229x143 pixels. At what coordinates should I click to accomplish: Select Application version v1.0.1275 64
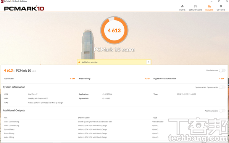click(x=107, y=94)
